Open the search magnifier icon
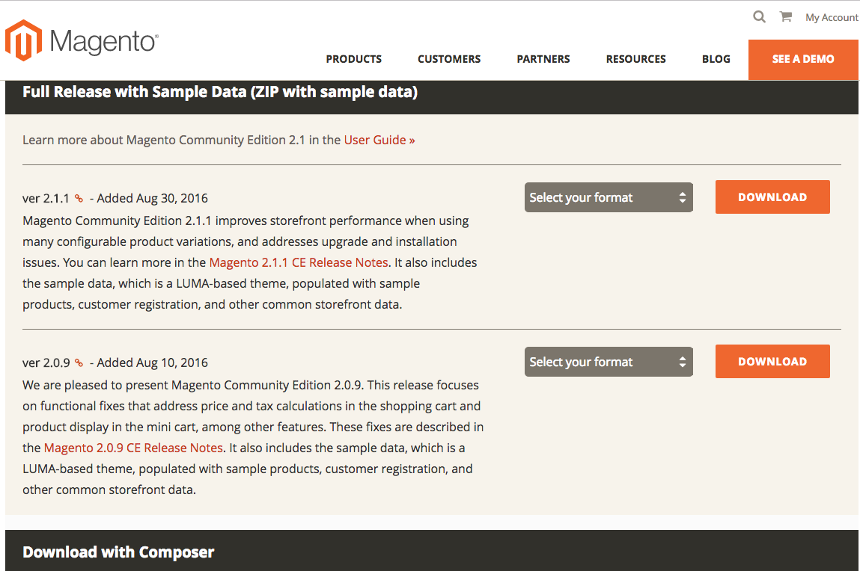860x571 pixels. coord(759,16)
